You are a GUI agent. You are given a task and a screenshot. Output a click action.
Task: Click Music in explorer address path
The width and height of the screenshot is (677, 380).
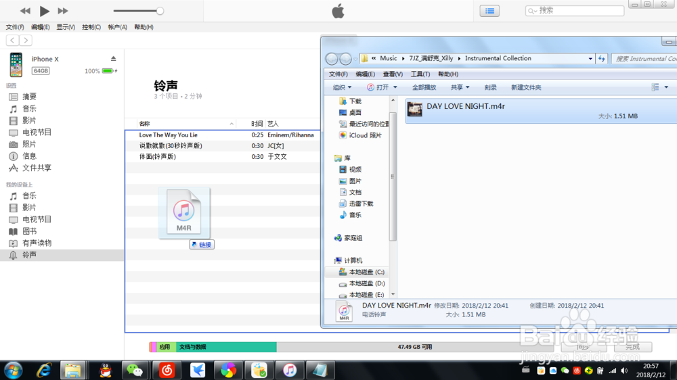388,58
